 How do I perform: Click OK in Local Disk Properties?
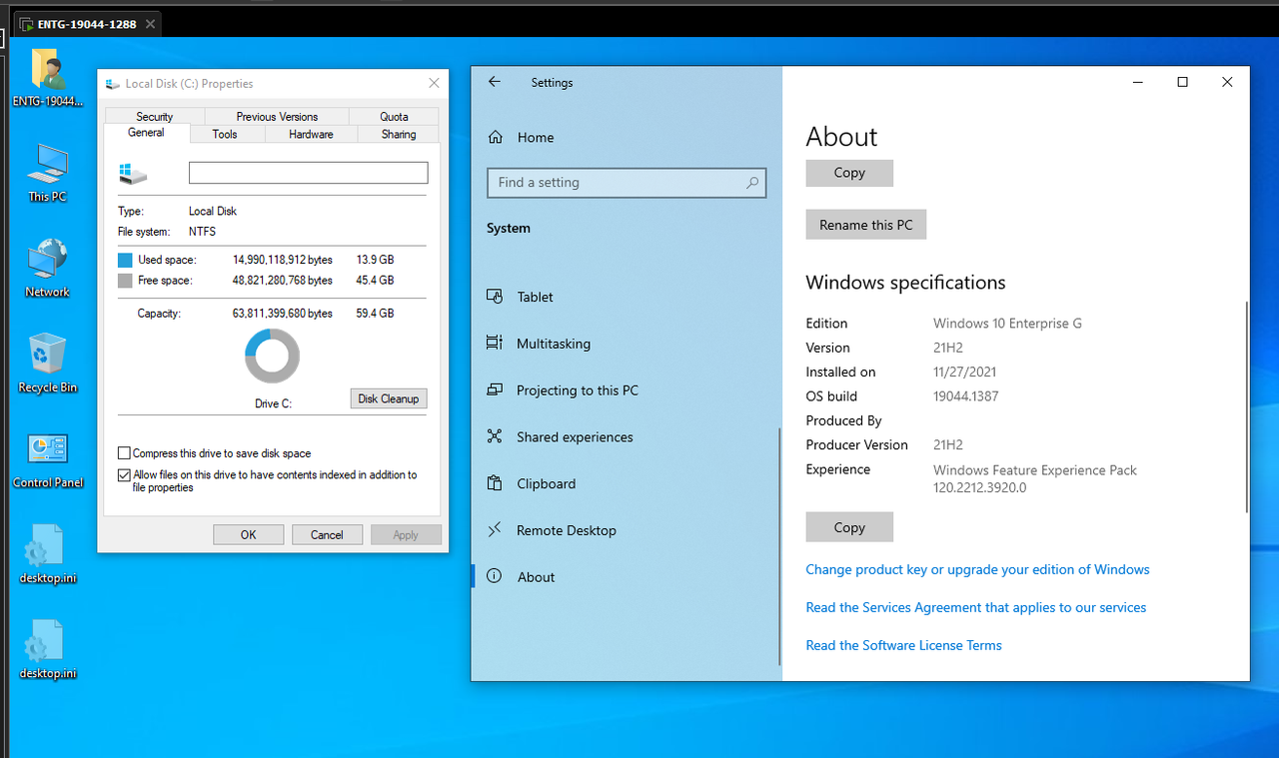pos(249,534)
